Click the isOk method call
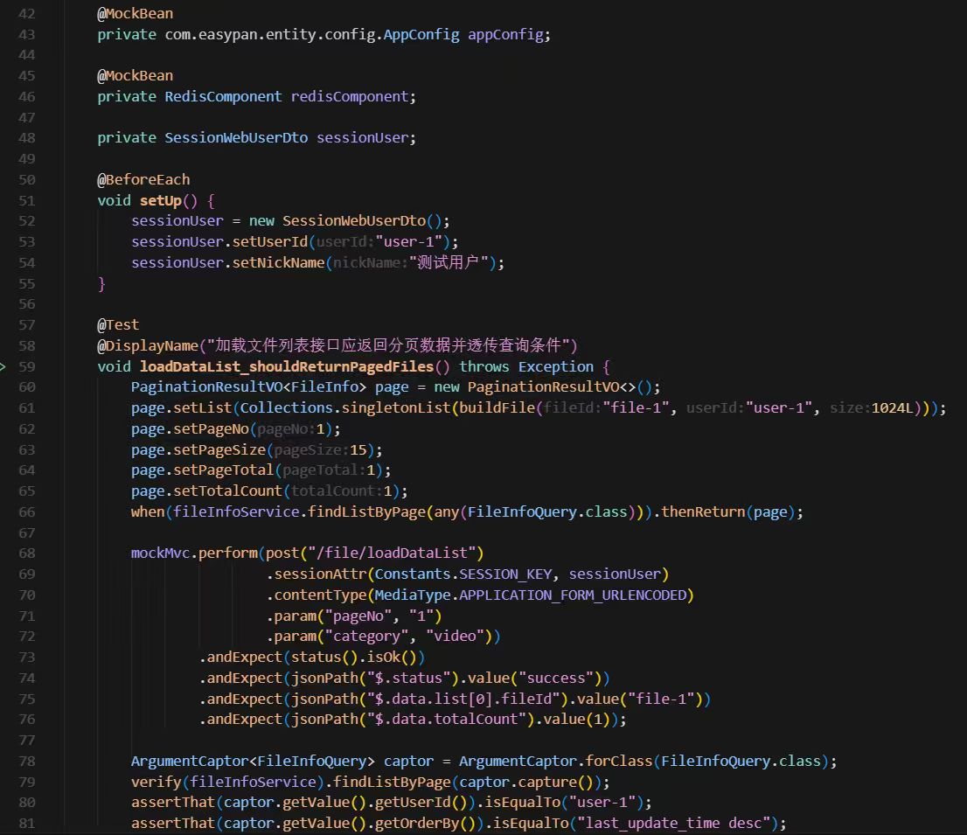This screenshot has height=835, width=967. [x=384, y=658]
